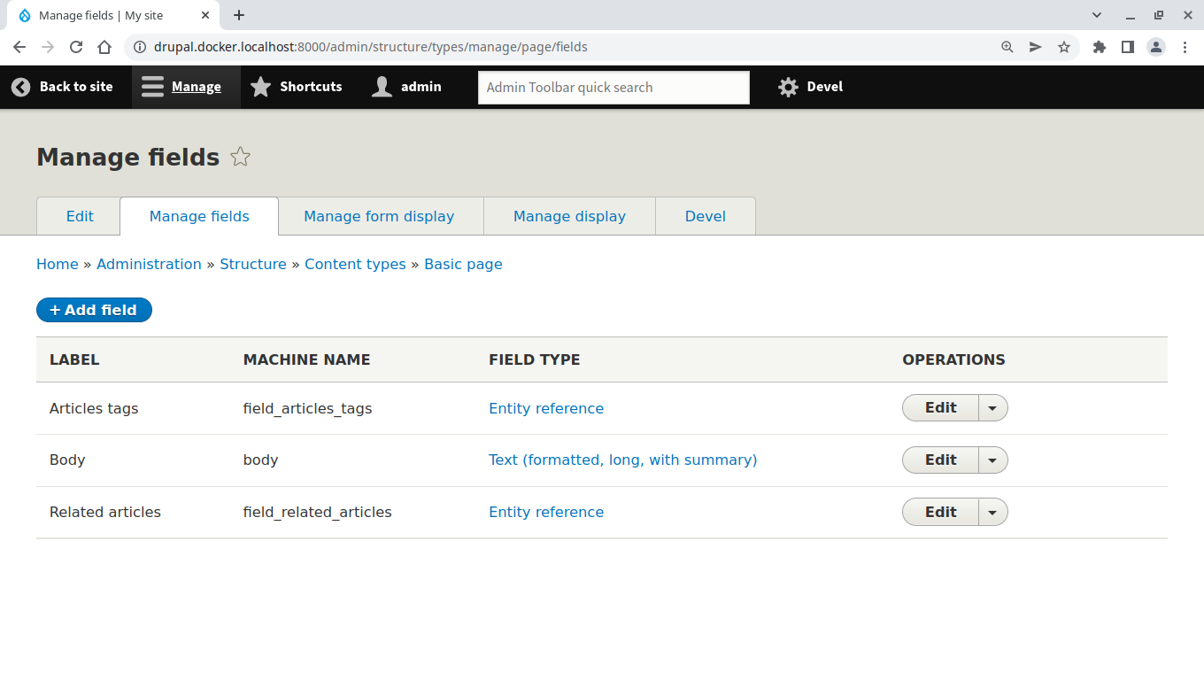Click the admin user icon
Image resolution: width=1204 pixels, height=680 pixels.
(382, 87)
